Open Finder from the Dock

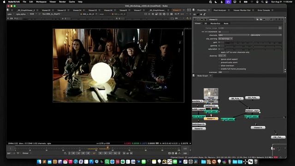point(39,162)
